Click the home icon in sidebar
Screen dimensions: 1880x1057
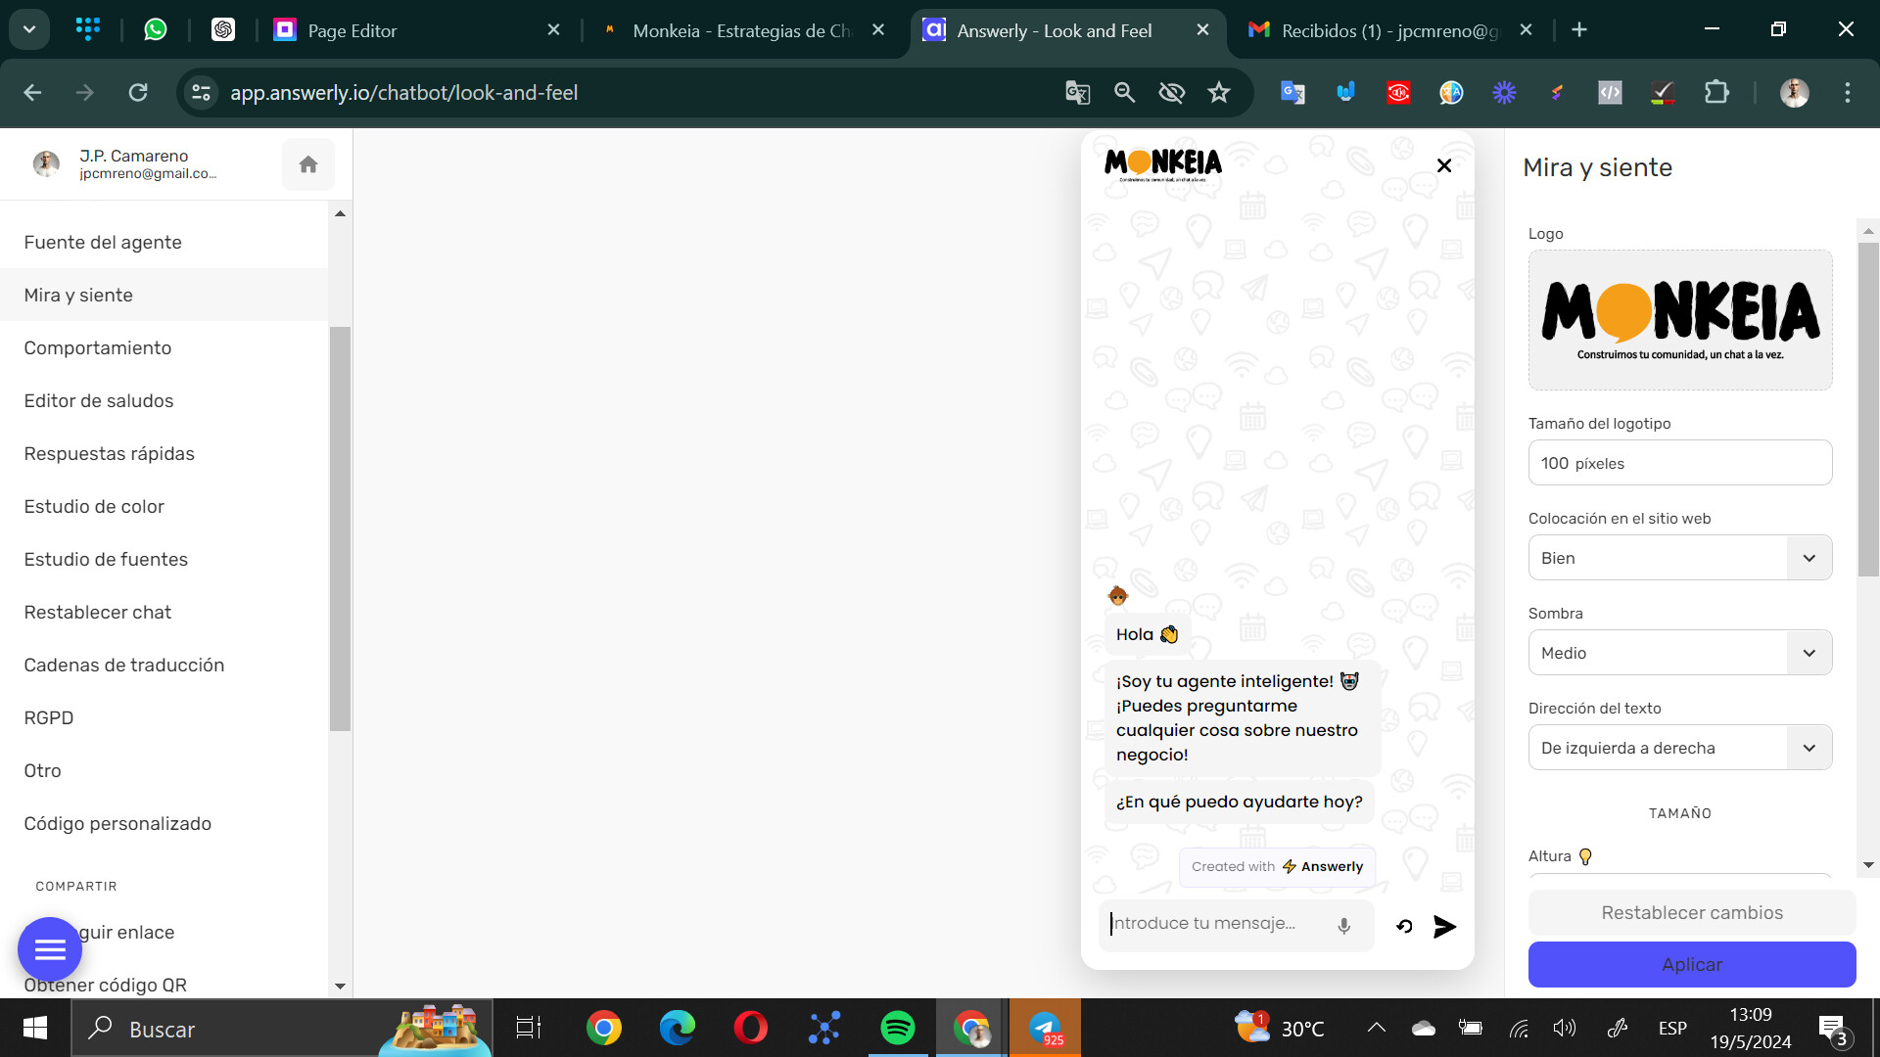(x=308, y=164)
